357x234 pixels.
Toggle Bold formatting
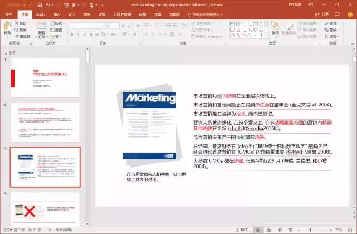pos(72,35)
